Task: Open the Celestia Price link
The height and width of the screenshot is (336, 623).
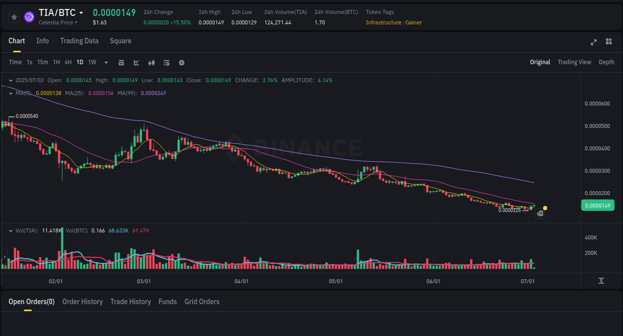Action: [58, 22]
